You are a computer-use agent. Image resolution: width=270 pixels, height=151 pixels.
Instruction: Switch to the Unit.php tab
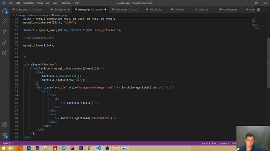pos(179,9)
